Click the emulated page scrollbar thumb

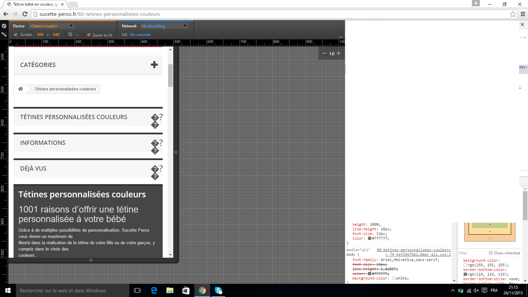[170, 76]
